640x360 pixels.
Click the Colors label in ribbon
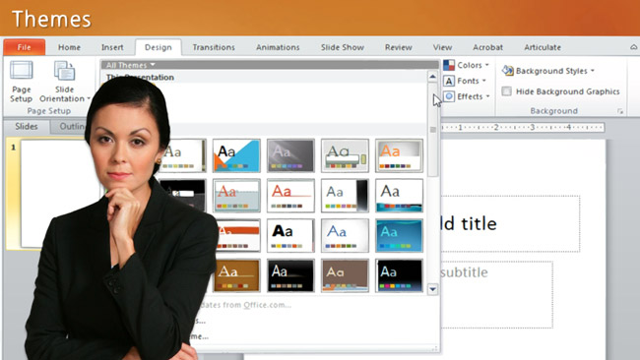click(x=470, y=65)
